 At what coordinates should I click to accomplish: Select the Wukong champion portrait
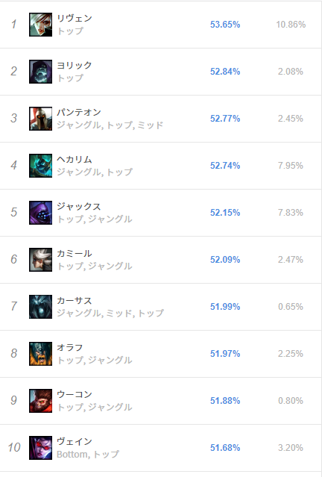pos(40,401)
